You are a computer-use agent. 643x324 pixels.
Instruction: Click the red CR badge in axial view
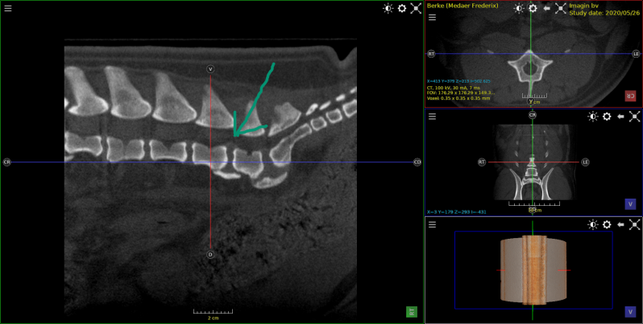pyautogui.click(x=630, y=96)
